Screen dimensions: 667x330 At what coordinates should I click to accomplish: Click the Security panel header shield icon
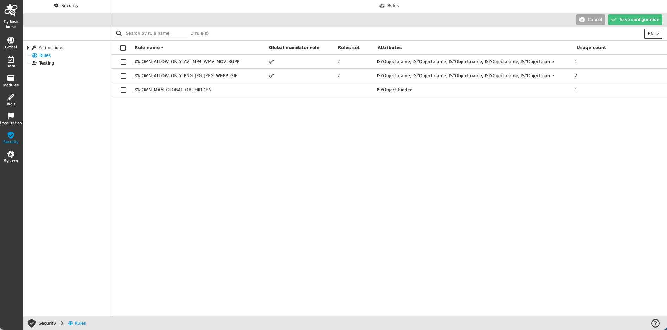[x=56, y=6]
